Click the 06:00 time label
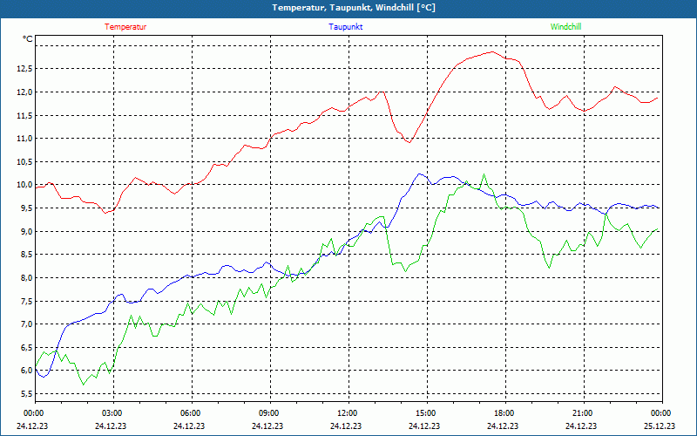 [x=190, y=413]
